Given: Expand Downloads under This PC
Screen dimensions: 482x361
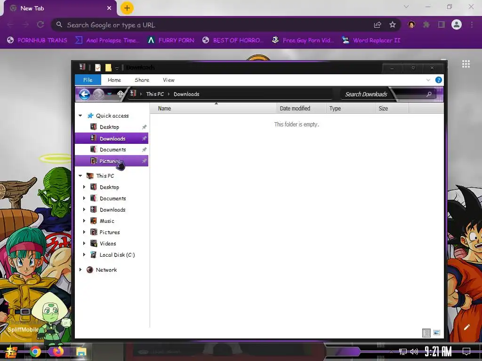Looking at the screenshot, I should pos(84,210).
